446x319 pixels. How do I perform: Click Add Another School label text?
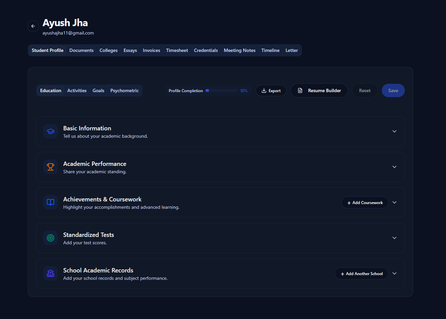click(364, 274)
